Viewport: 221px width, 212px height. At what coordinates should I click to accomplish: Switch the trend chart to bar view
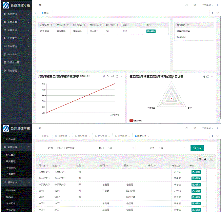pyautogui.click(x=113, y=77)
